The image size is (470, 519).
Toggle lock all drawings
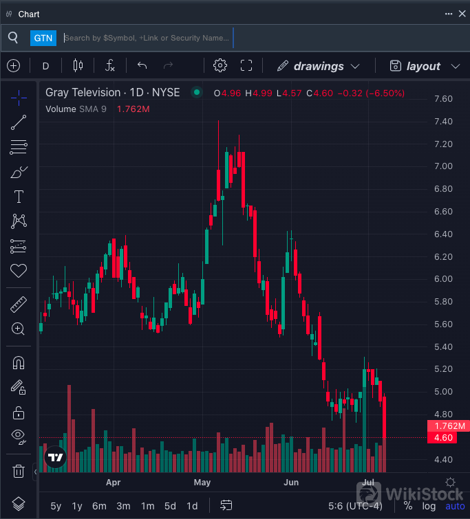click(x=19, y=412)
